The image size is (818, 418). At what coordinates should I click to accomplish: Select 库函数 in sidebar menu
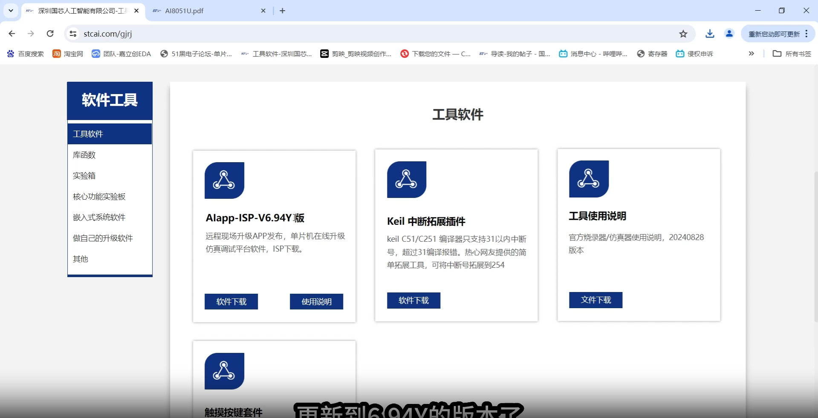click(110, 155)
